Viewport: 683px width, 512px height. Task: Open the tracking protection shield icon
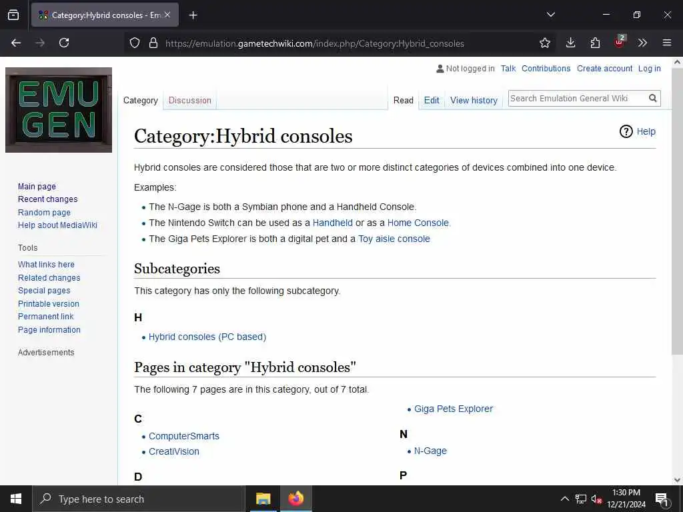135,43
